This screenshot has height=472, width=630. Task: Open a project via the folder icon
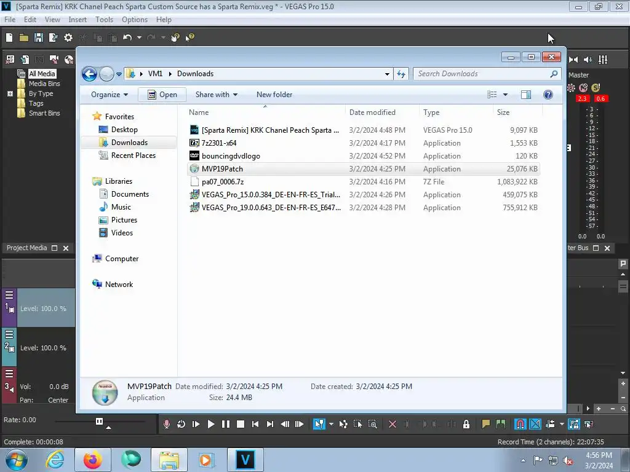24,37
